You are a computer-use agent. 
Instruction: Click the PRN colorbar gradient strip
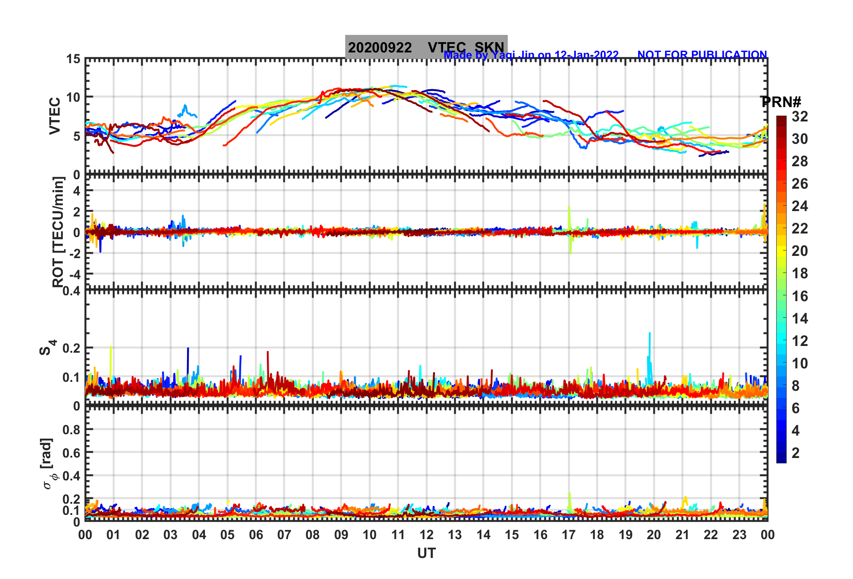(781, 289)
